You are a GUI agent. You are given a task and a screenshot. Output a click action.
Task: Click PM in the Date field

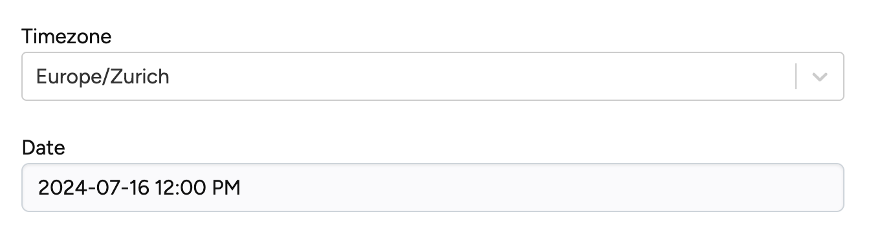(x=226, y=188)
